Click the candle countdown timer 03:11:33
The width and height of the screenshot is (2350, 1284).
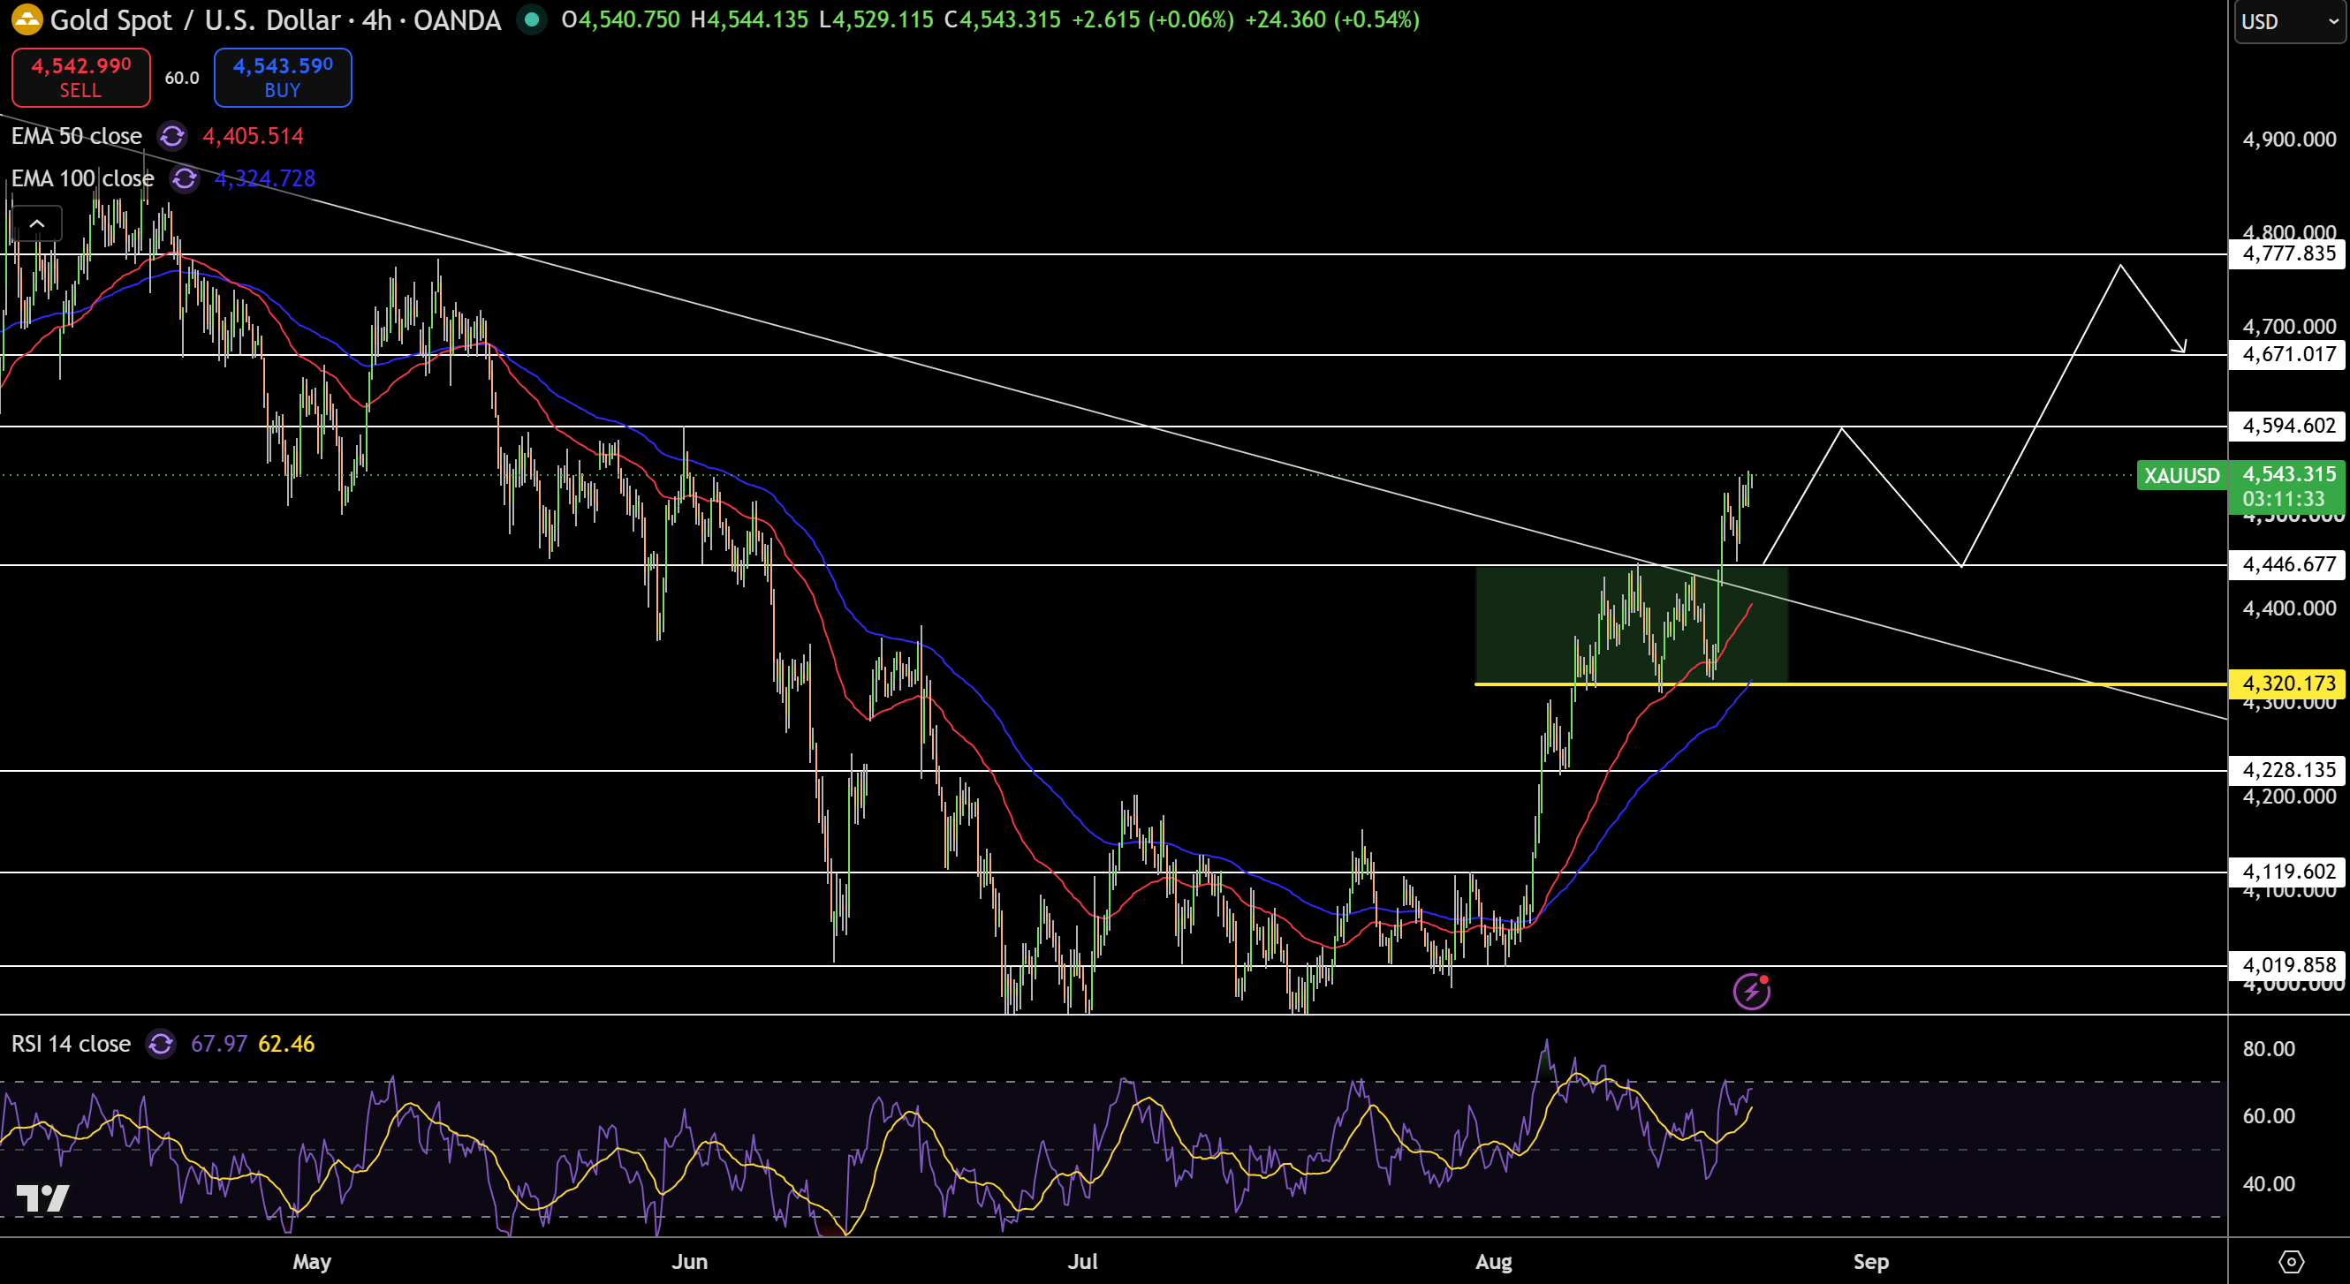tap(2284, 499)
